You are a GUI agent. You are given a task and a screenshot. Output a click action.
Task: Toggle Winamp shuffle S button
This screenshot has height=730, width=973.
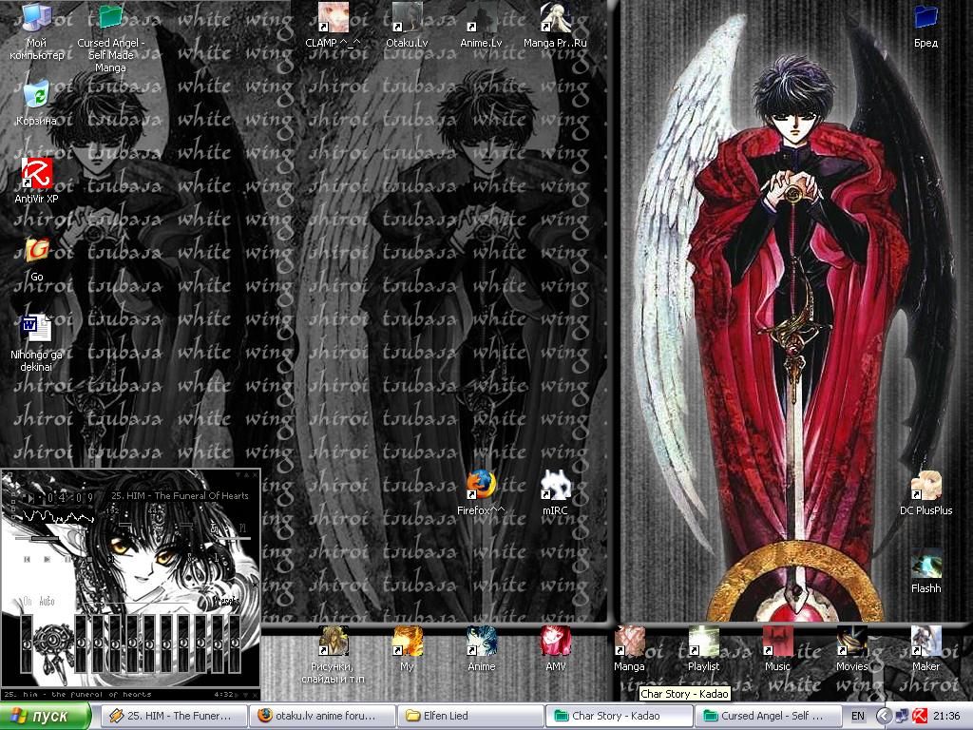point(190,558)
